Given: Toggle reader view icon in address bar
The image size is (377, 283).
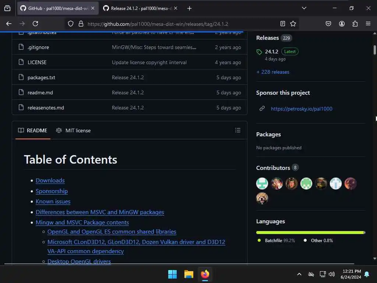Looking at the screenshot, I should [283, 24].
